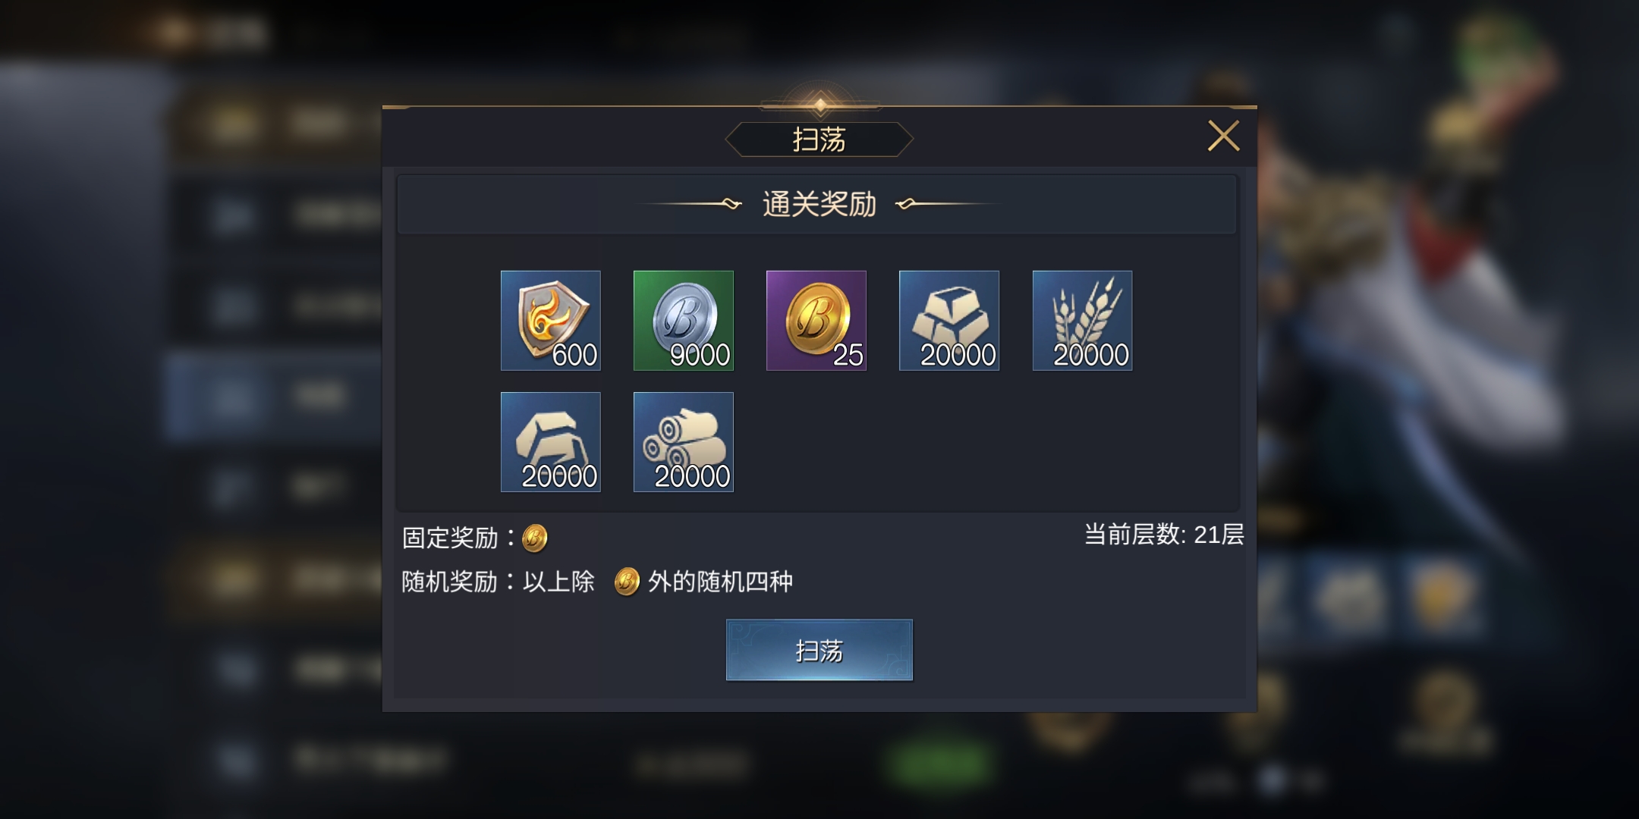Click the 外的随机四种 text
Viewport: 1639px width, 819px height.
click(720, 582)
